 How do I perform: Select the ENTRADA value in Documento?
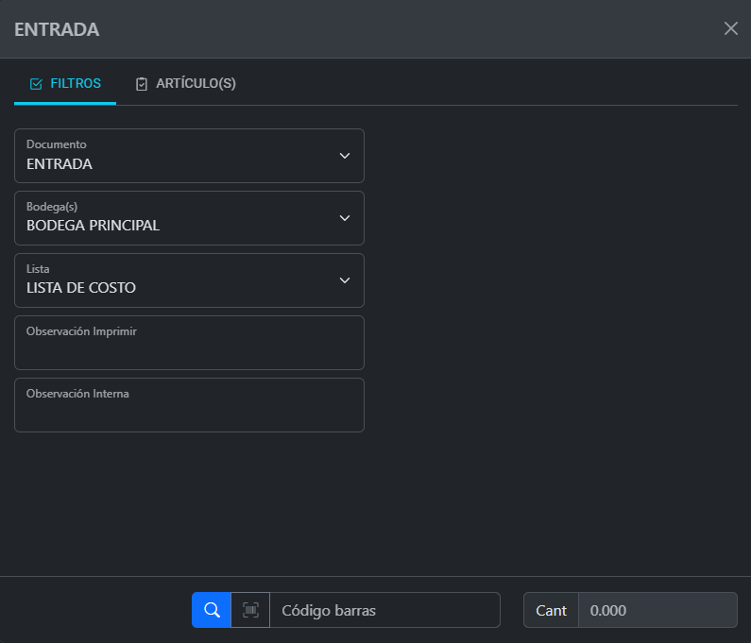pyautogui.click(x=60, y=164)
